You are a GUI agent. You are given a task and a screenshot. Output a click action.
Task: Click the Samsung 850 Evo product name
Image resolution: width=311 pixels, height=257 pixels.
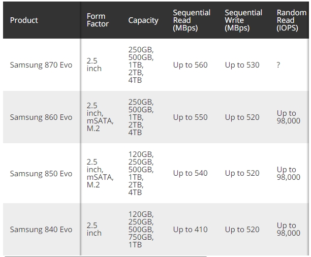click(x=41, y=173)
